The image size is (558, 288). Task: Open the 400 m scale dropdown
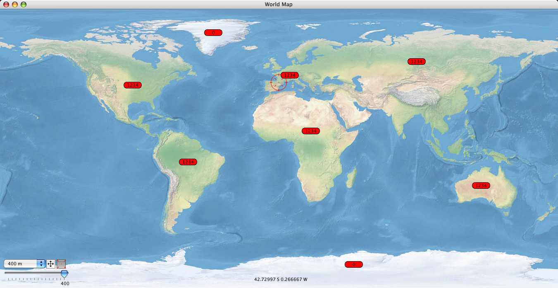tap(41, 264)
